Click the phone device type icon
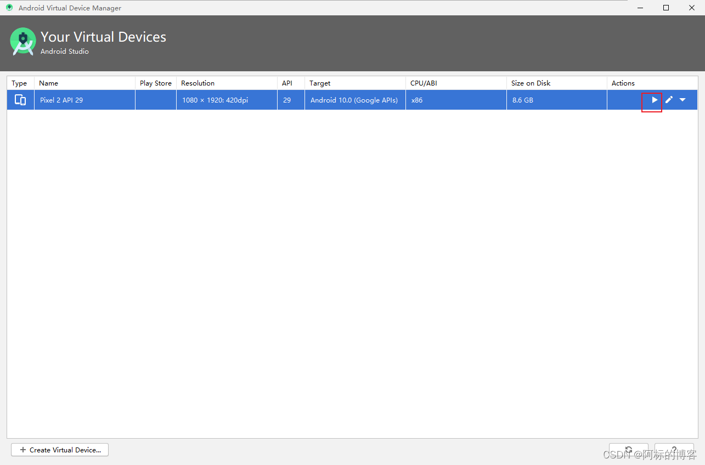Image resolution: width=705 pixels, height=465 pixels. coord(20,100)
